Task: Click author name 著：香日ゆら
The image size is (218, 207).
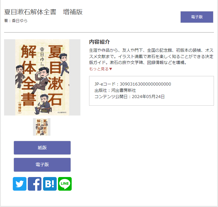Action: coord(16,21)
